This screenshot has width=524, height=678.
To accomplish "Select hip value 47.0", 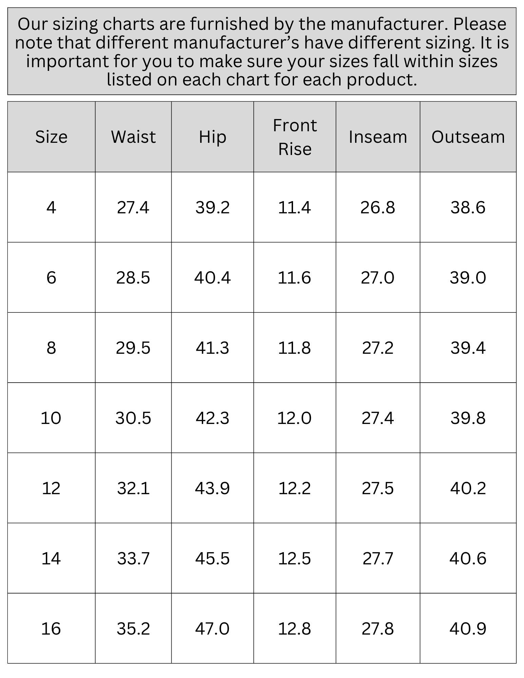I will (x=213, y=628).
